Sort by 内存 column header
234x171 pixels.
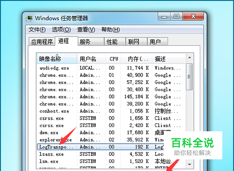137,59
